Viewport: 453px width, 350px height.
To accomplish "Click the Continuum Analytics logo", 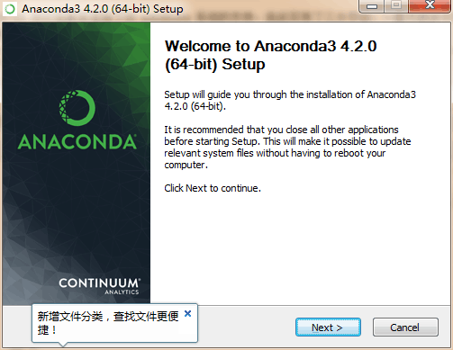I will [99, 286].
